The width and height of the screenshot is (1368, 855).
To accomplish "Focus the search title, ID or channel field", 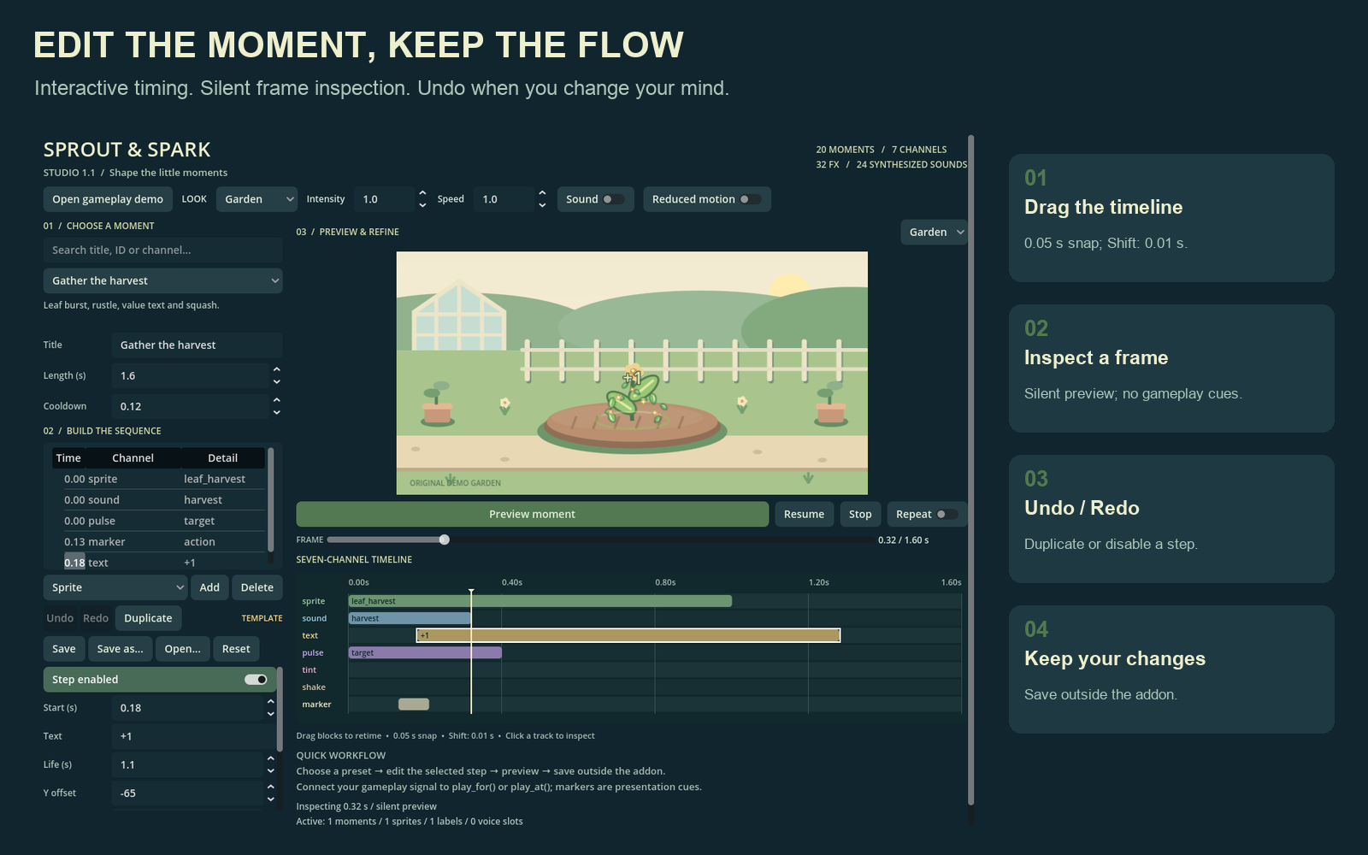I will (x=162, y=250).
